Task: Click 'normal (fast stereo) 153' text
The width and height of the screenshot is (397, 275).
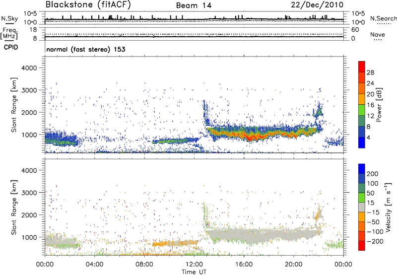Action: tap(86, 49)
